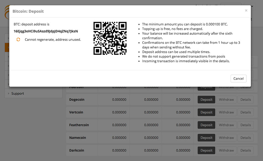Image resolution: width=263 pixels, height=161 pixels.
Task: Click the orange regenerate address icon
Action: (x=18, y=39)
